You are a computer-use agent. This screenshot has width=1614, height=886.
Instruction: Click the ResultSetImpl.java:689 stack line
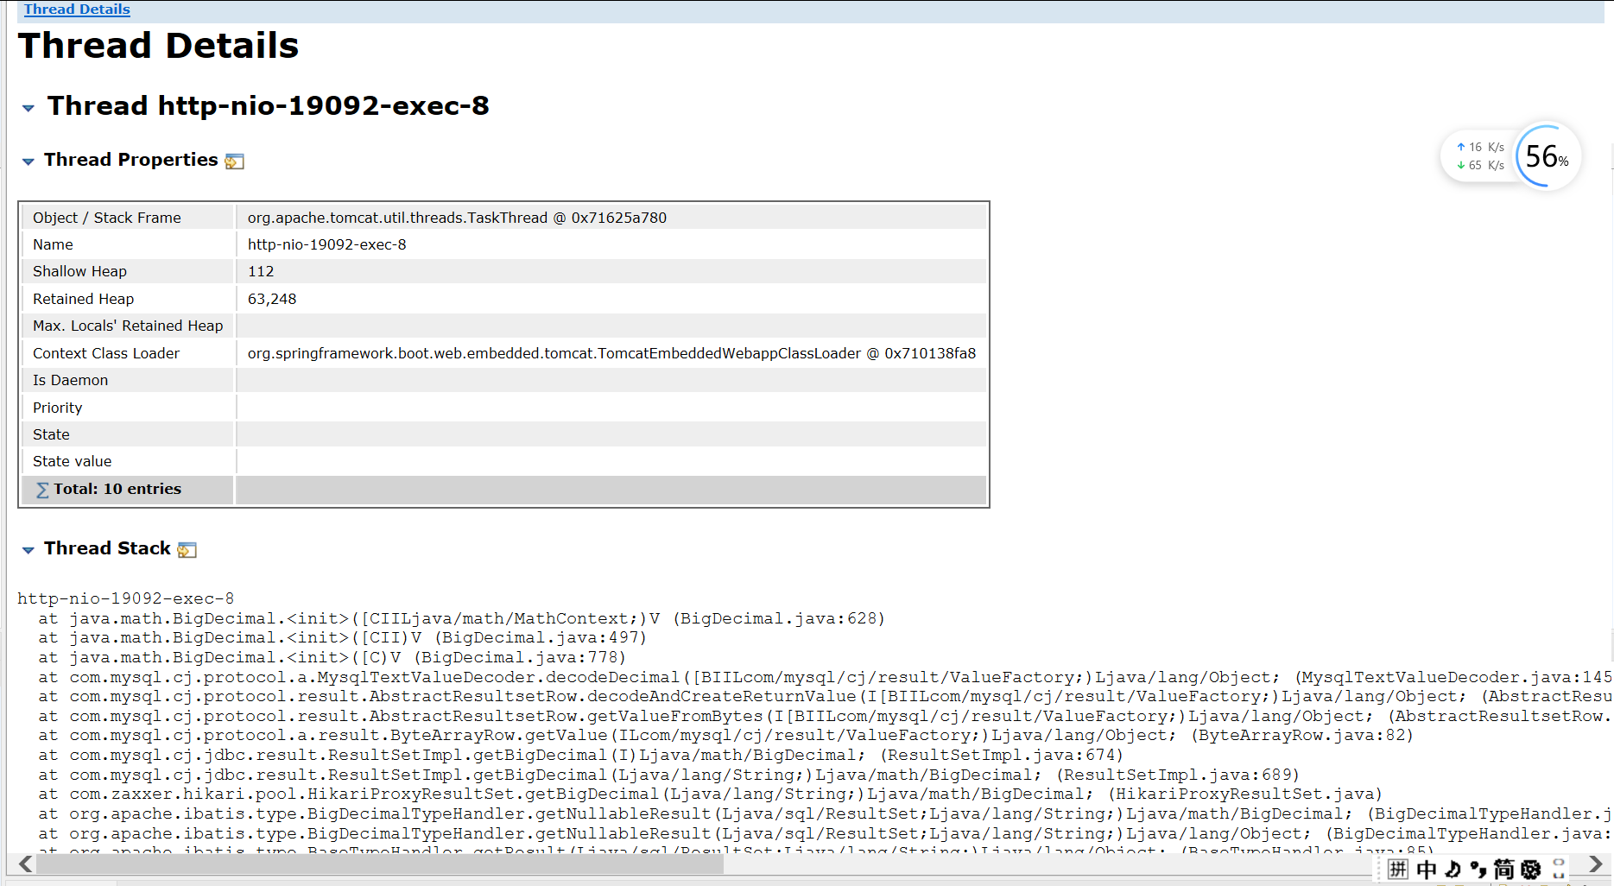(668, 775)
